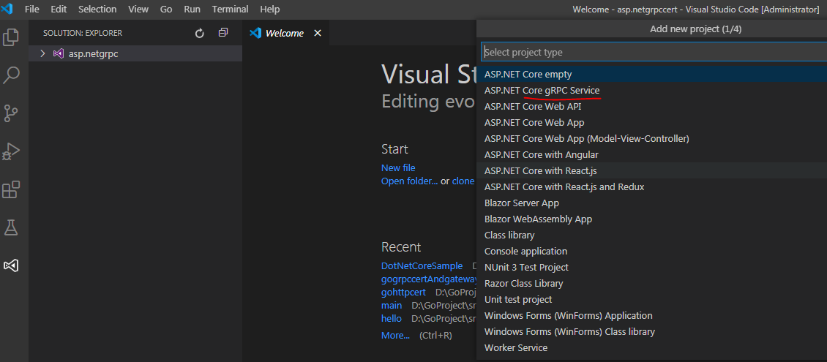
Task: Click the clone repository link
Action: tap(463, 181)
